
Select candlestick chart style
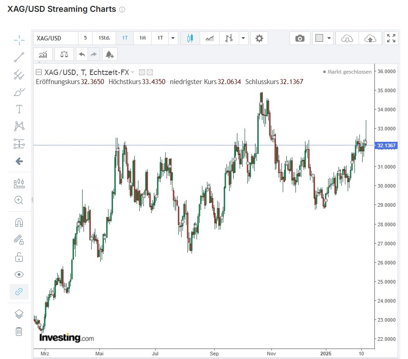pyautogui.click(x=190, y=38)
